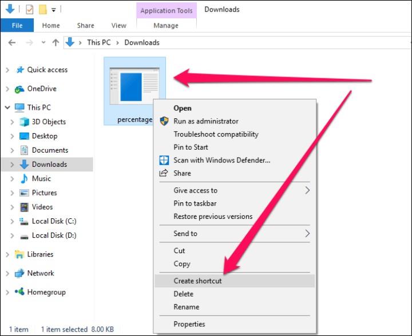Select Properties in the context menu
Image resolution: width=412 pixels, height=336 pixels.
189,324
